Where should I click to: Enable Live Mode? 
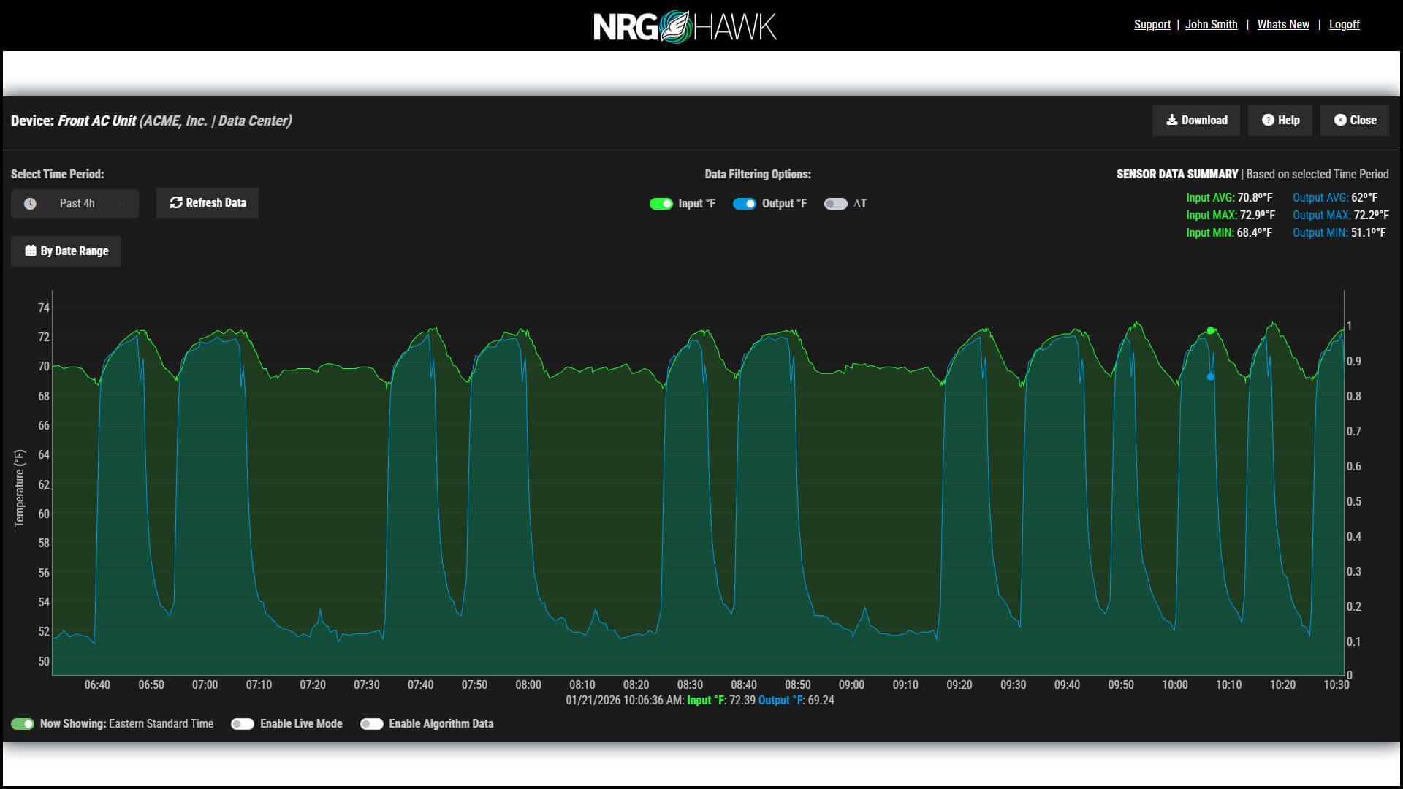(243, 723)
